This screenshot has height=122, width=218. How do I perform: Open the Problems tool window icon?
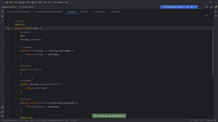click(x=2, y=112)
